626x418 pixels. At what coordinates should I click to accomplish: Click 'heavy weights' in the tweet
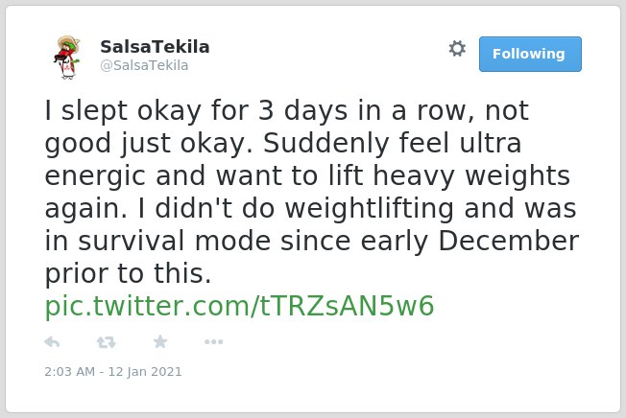click(471, 176)
